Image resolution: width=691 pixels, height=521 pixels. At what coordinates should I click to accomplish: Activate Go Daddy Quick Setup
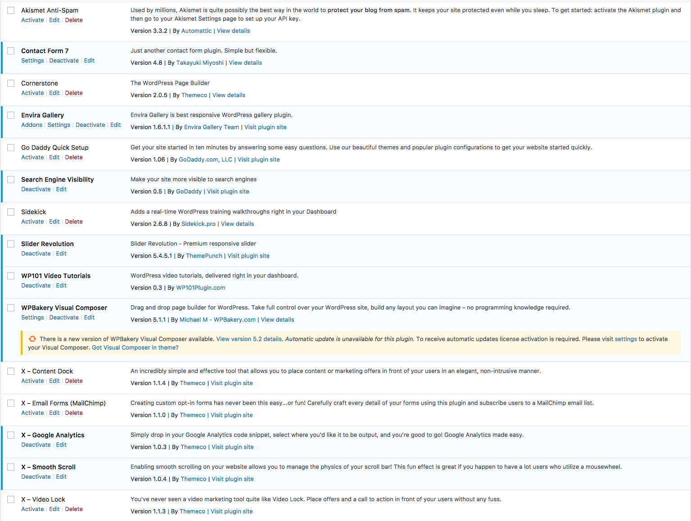(x=32, y=157)
